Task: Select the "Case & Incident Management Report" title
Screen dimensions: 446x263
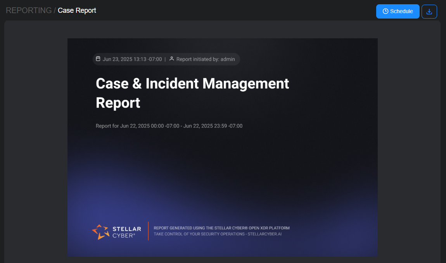Action: [x=192, y=93]
